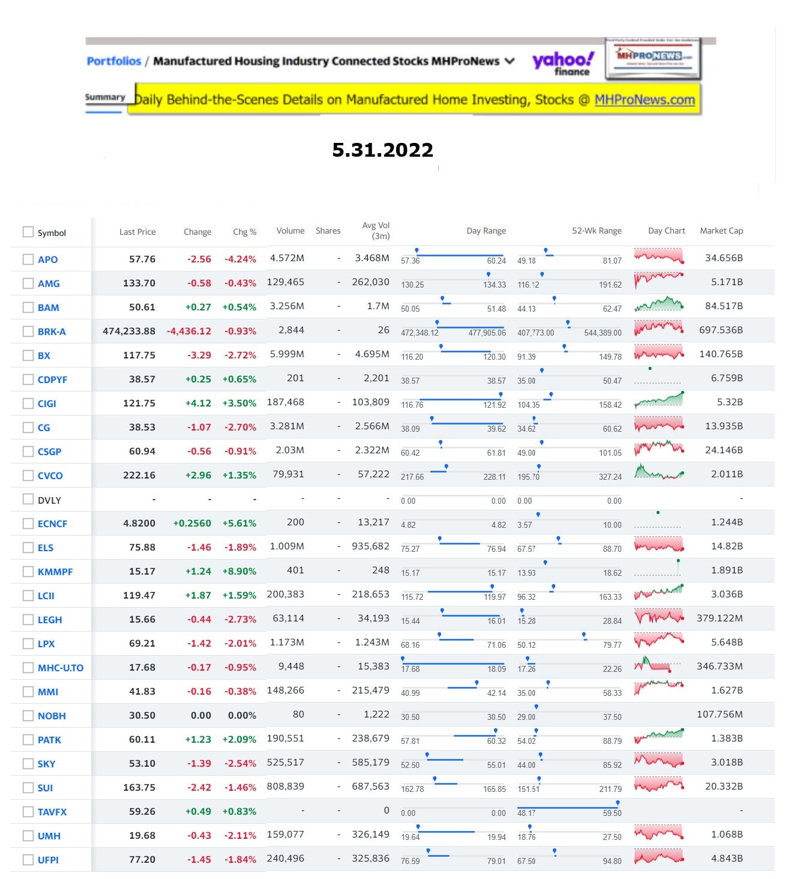Open the CIGI day chart thumbnail
This screenshot has height=879, width=800.
tap(659, 400)
